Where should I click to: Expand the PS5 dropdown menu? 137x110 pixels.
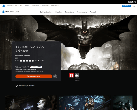click(17, 6)
